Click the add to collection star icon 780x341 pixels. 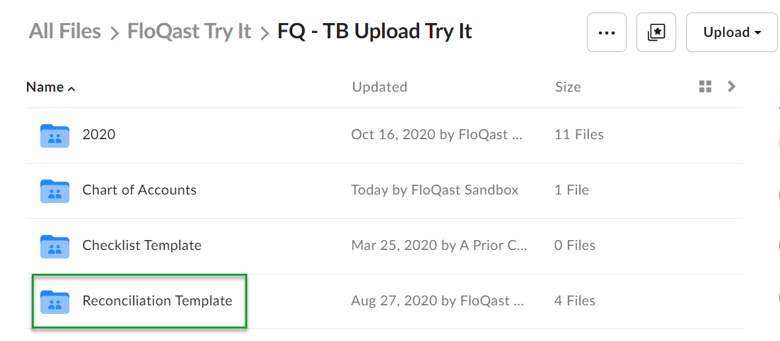tap(656, 32)
